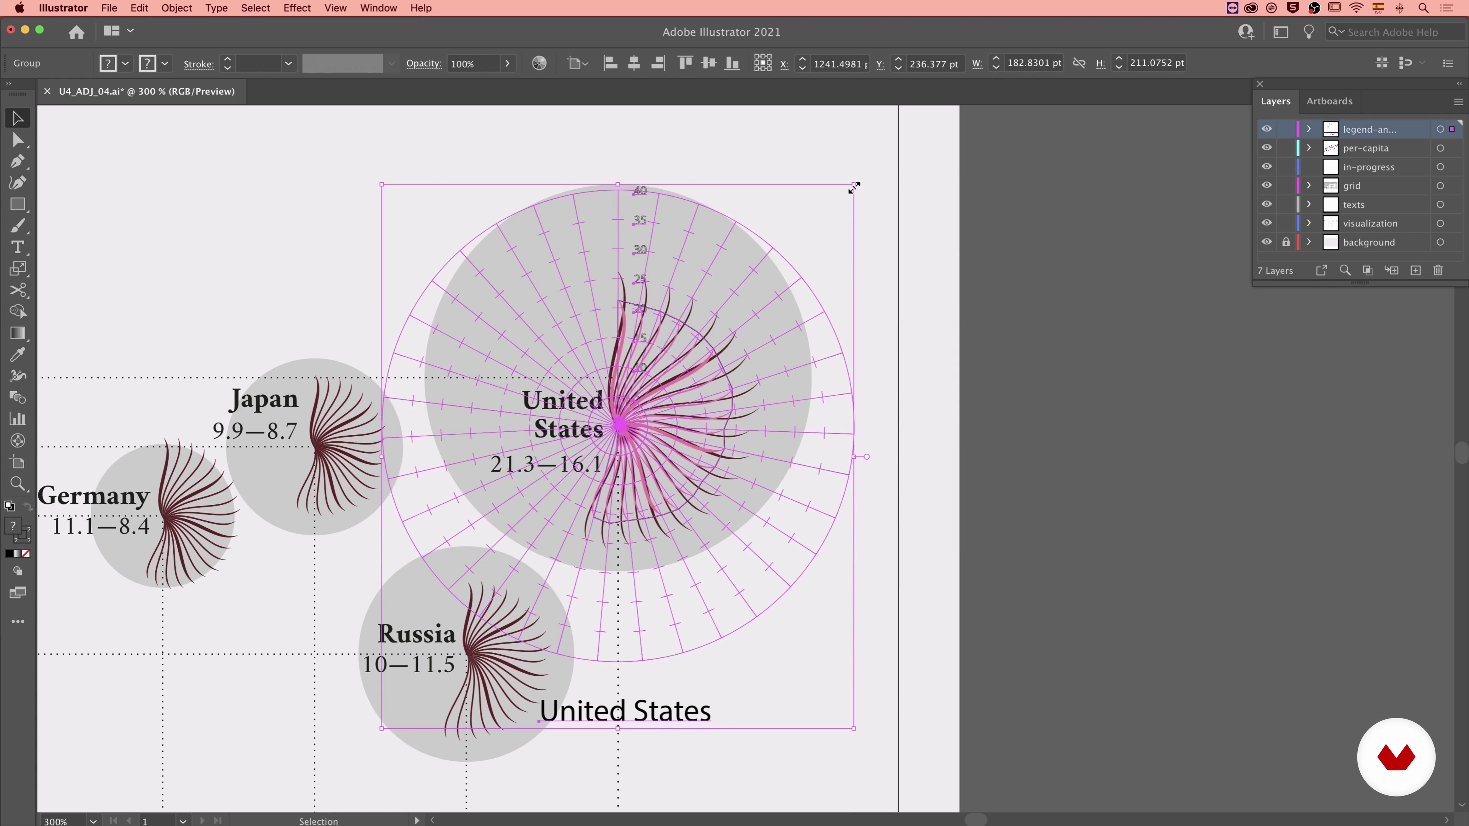
Task: Unlock the background layer
Action: click(1286, 242)
